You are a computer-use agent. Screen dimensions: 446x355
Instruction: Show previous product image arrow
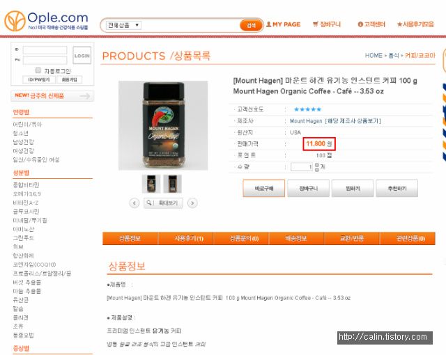tap(134, 203)
